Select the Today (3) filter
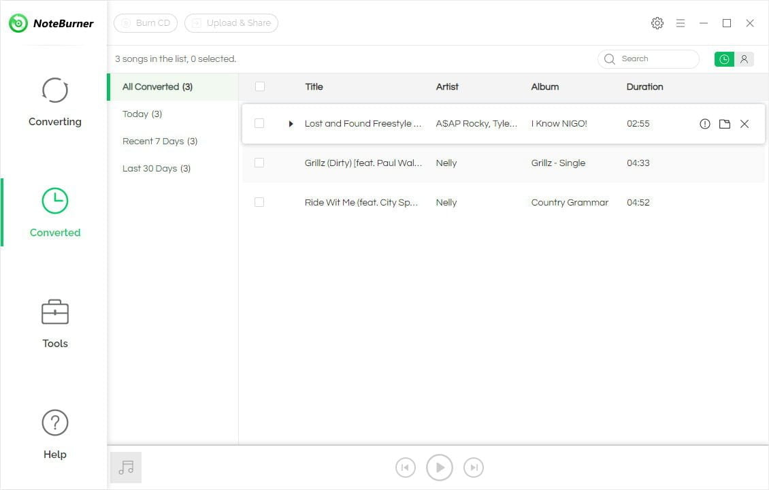Screen dimensions: 769x490 click(x=142, y=114)
